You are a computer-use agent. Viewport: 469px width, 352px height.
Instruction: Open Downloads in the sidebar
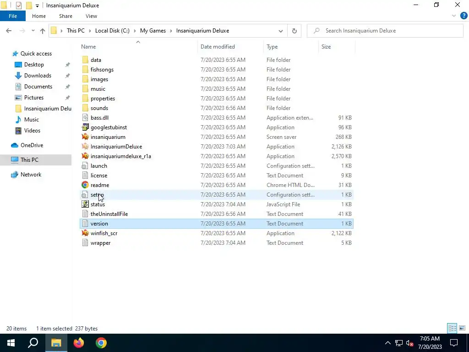pyautogui.click(x=38, y=76)
